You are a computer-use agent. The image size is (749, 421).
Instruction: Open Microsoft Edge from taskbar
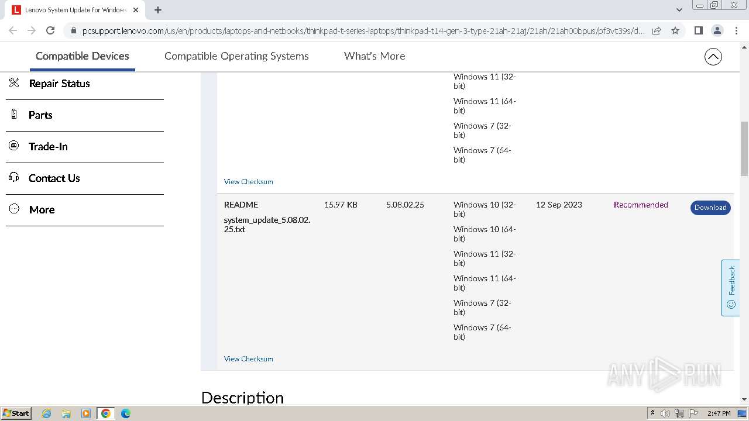[x=126, y=413]
